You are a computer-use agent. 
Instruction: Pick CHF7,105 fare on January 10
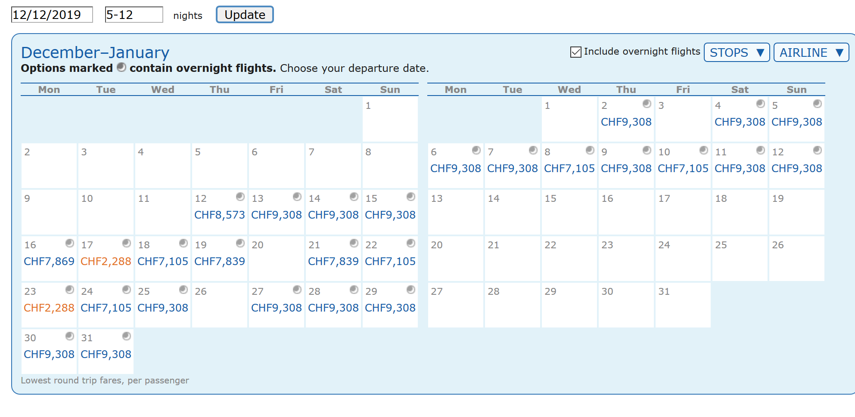click(683, 168)
